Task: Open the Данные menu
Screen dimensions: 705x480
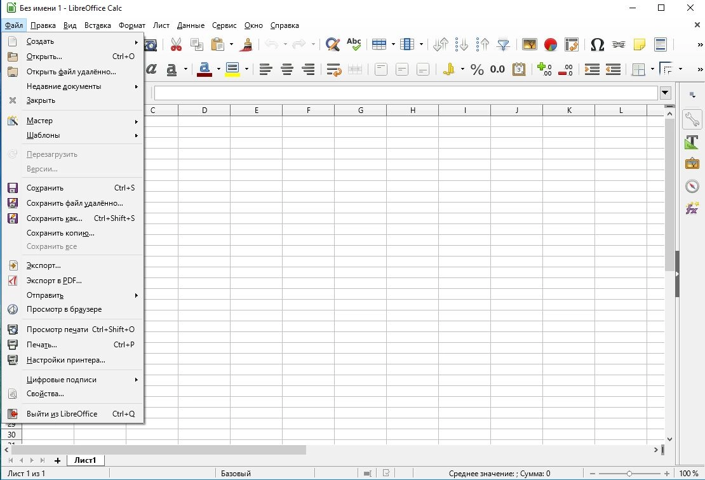Action: (191, 25)
